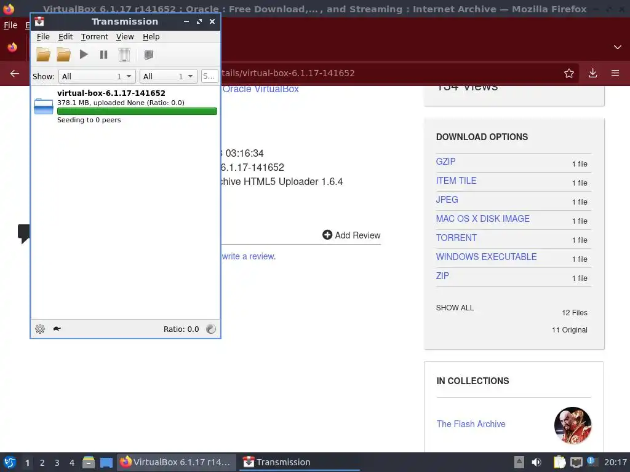Click statistics icon beside Ratio 0.0
630x472 pixels.
(211, 329)
